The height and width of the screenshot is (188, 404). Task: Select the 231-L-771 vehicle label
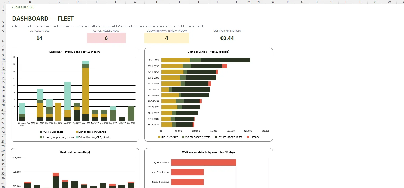point(154,60)
